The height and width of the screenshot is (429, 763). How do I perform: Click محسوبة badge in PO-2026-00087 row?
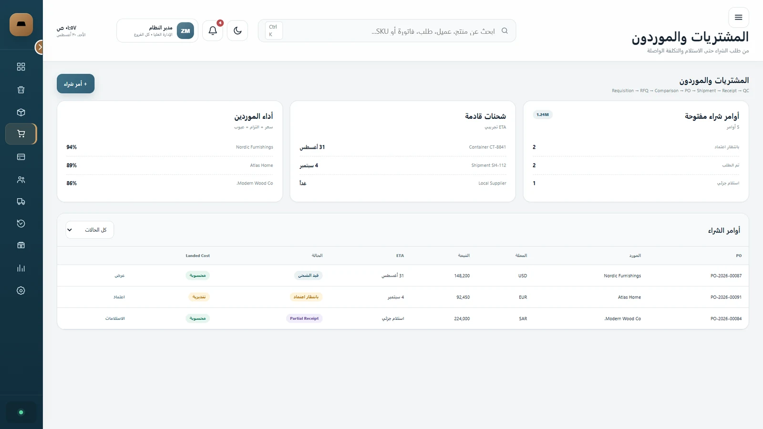click(x=197, y=276)
